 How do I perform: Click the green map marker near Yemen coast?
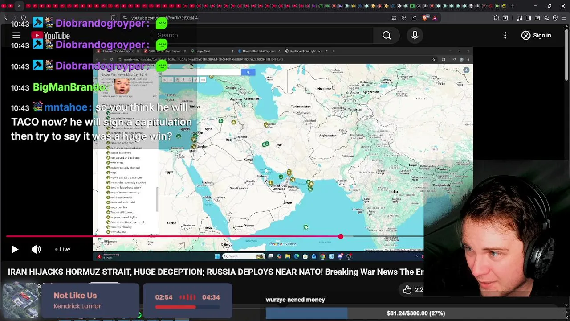click(306, 227)
